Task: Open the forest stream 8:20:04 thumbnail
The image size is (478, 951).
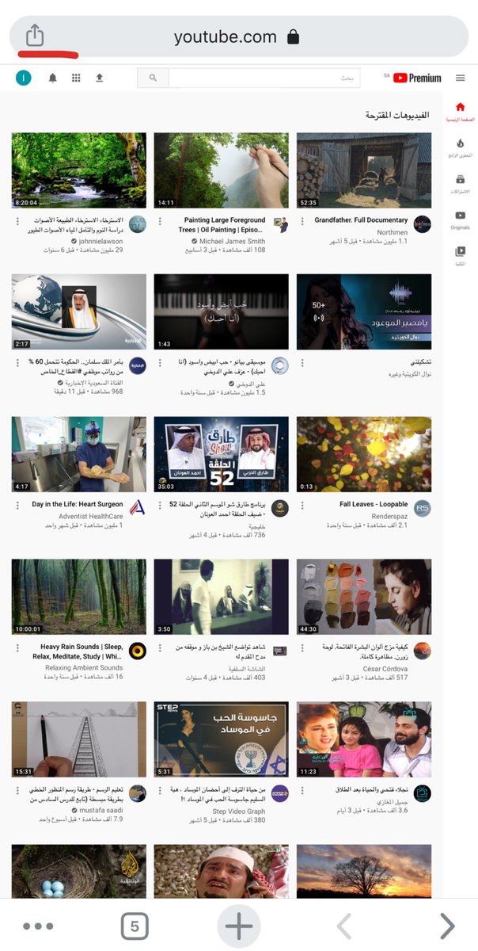Action: coord(79,170)
